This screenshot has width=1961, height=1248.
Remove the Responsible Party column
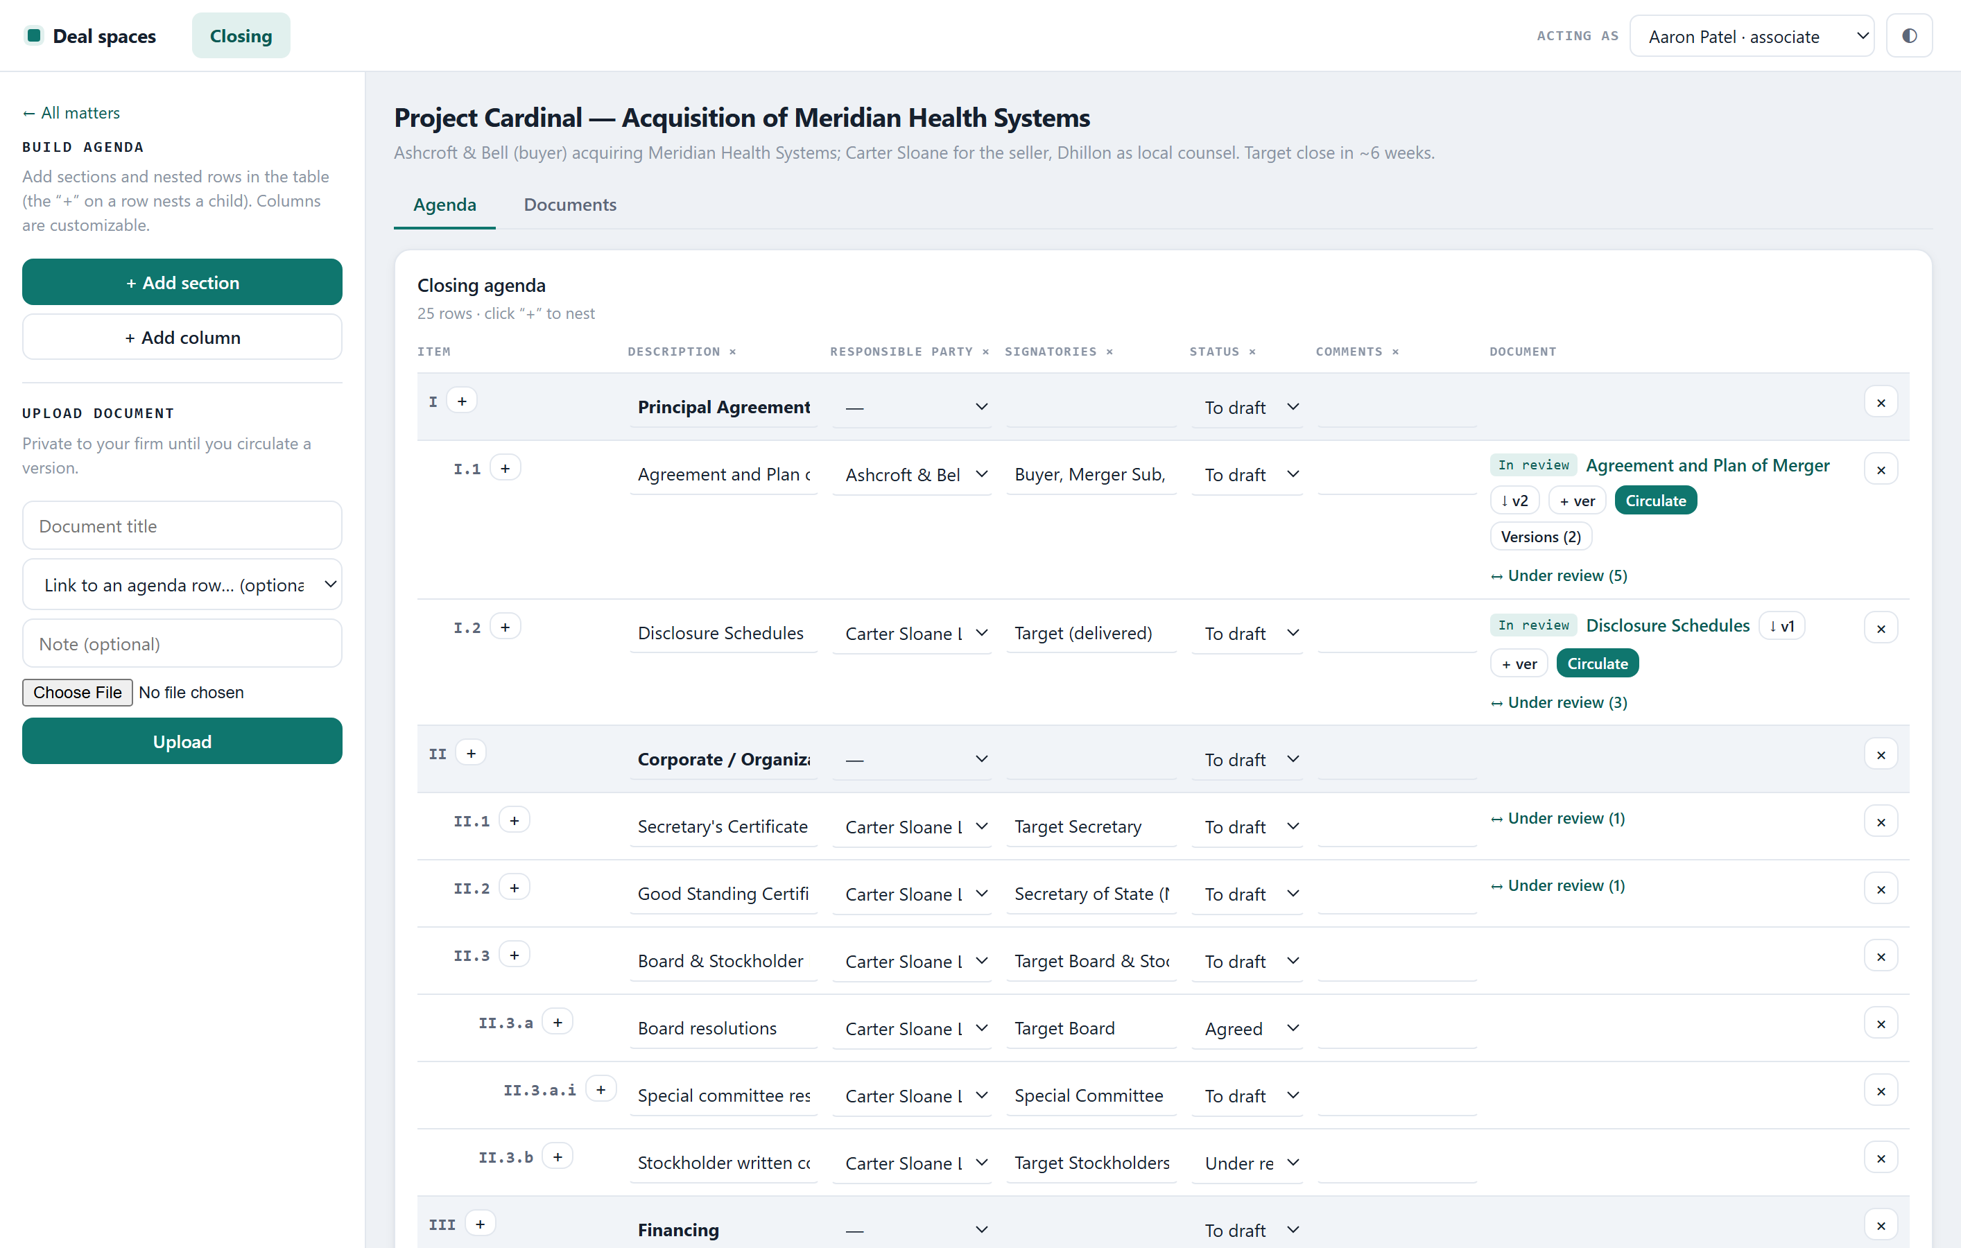[985, 352]
